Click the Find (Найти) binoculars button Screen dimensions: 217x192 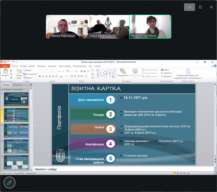pyautogui.click(x=165, y=70)
